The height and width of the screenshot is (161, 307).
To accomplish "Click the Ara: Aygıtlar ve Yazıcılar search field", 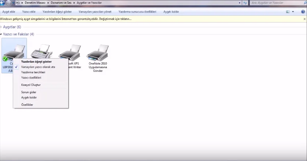I will pyautogui.click(x=278, y=3).
